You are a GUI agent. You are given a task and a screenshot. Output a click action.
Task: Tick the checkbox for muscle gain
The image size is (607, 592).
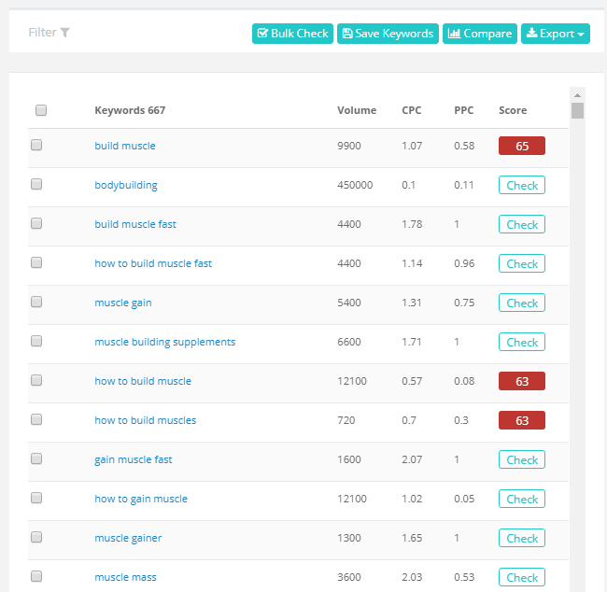(x=36, y=303)
